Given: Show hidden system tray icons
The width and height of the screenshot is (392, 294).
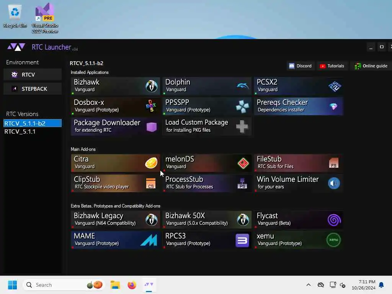Looking at the screenshot, I should click(x=309, y=285).
